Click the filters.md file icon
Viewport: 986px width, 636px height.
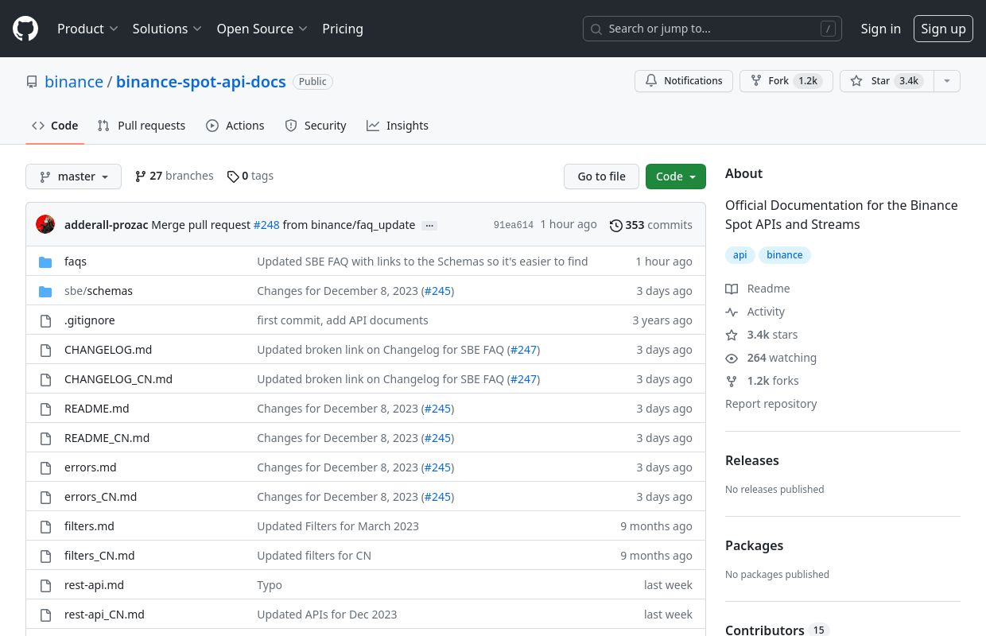pos(45,526)
